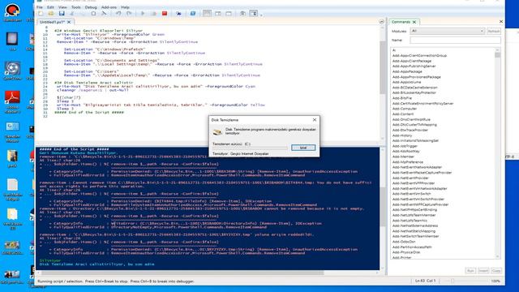Screen dimensions: 519x292
Task: Cancel the Disk Temizleme cleanup with İptal
Action: pyautogui.click(x=303, y=148)
